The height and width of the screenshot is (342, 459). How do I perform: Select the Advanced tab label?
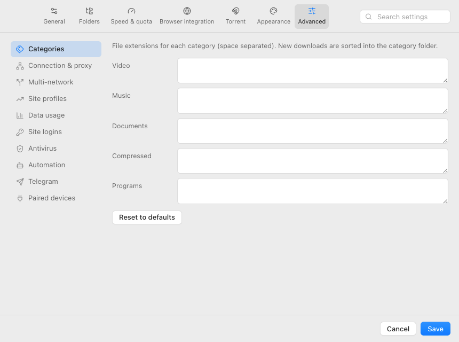pos(312,21)
